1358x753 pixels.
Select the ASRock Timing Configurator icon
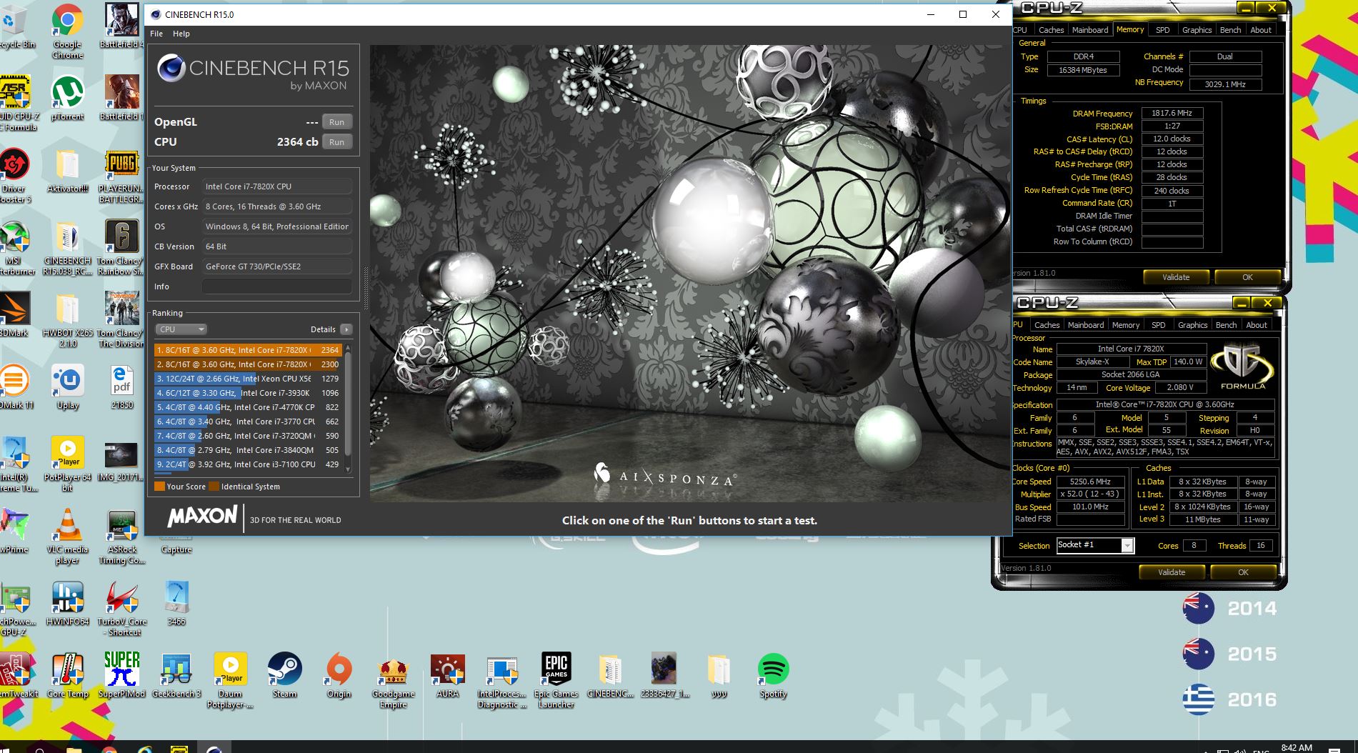[x=122, y=536]
